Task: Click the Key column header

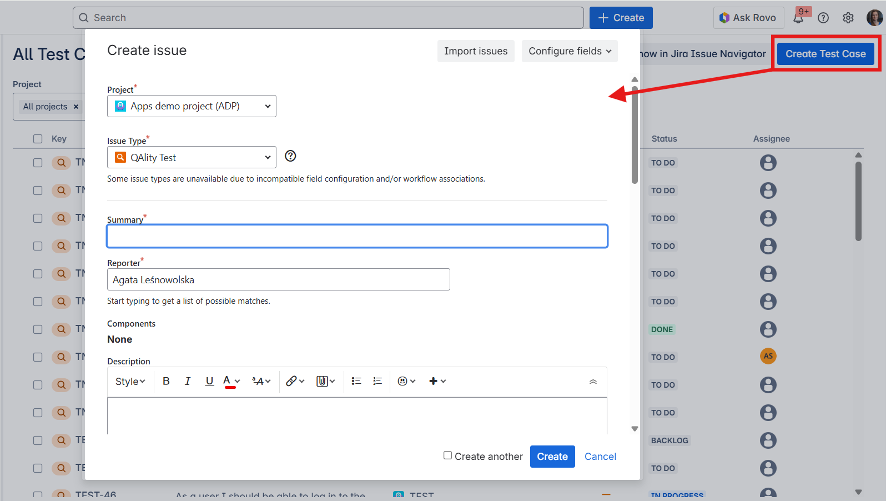Action: pyautogui.click(x=59, y=139)
